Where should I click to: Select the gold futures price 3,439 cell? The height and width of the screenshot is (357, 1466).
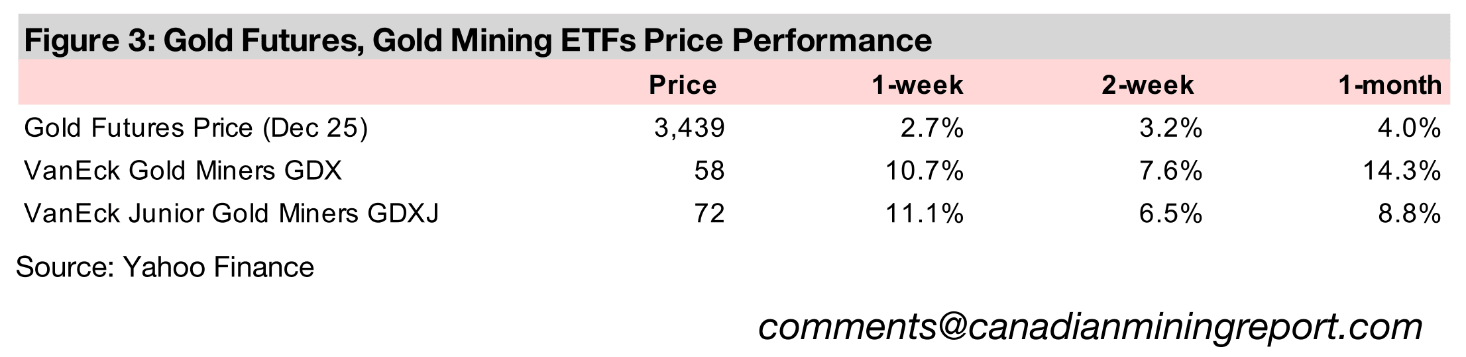point(689,128)
